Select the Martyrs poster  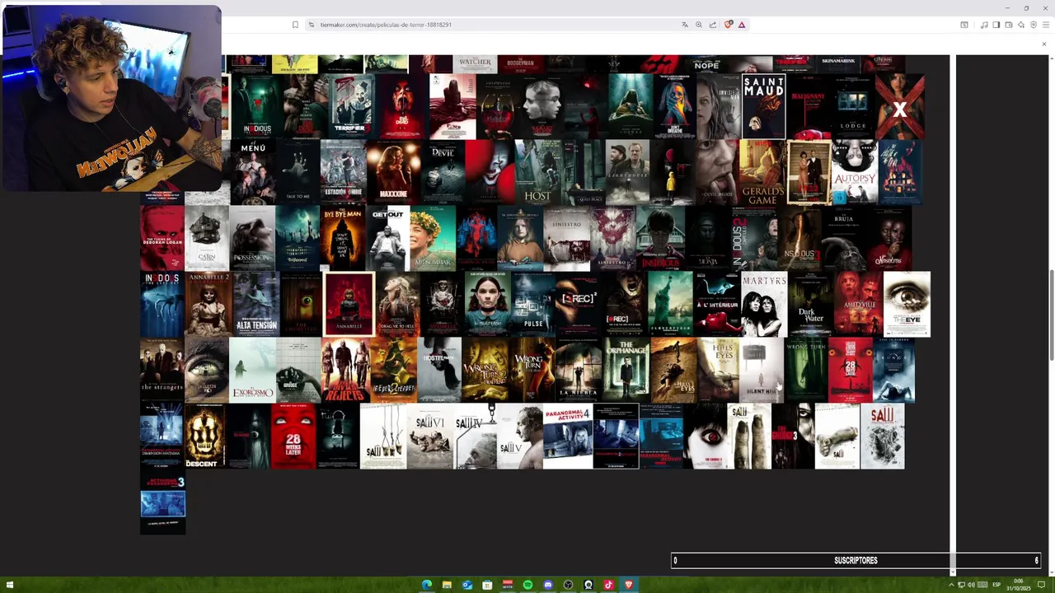coord(764,304)
